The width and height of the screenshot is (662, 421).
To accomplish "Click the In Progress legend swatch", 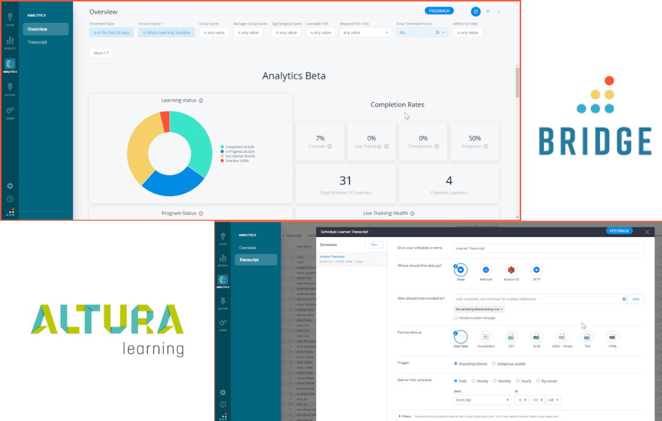I will [x=222, y=152].
